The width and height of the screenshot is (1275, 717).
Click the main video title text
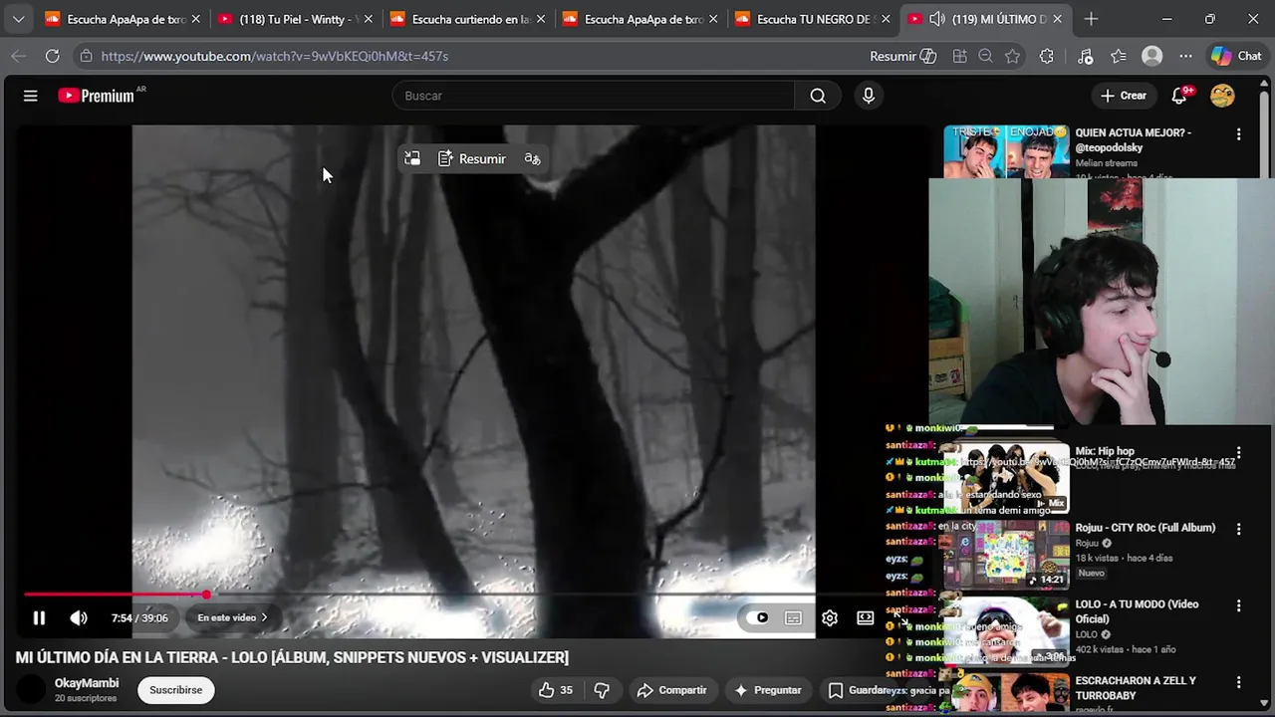coord(292,657)
